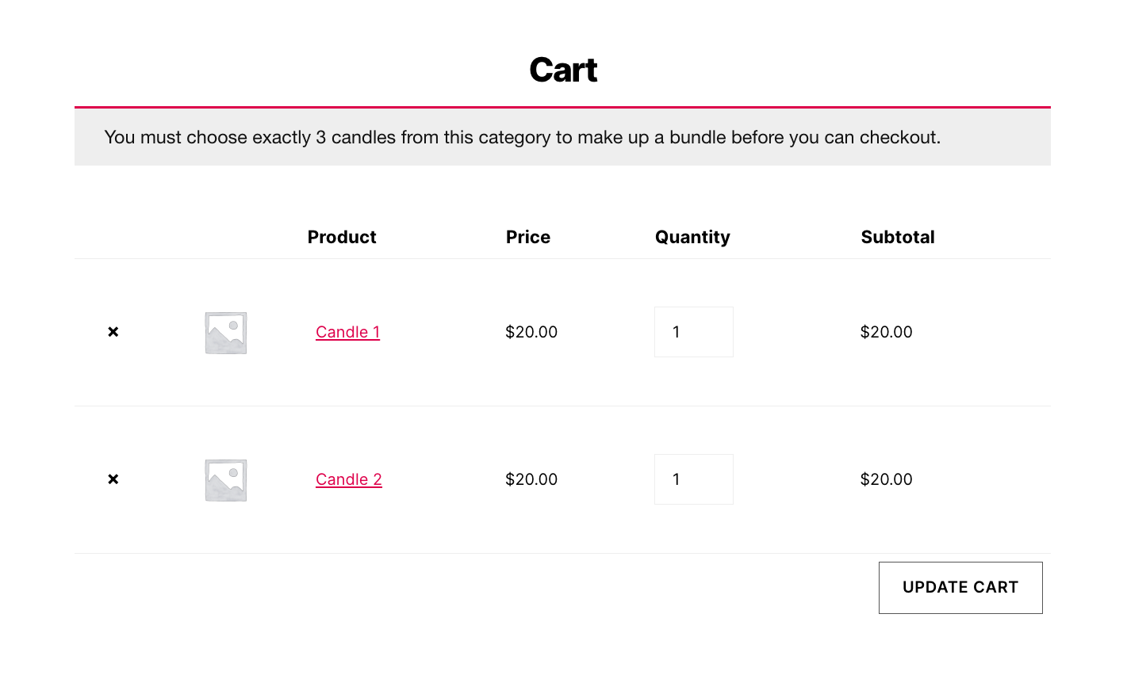Viewport: 1127px width, 675px height.
Task: Open the Candle 2 product link
Action: [349, 479]
